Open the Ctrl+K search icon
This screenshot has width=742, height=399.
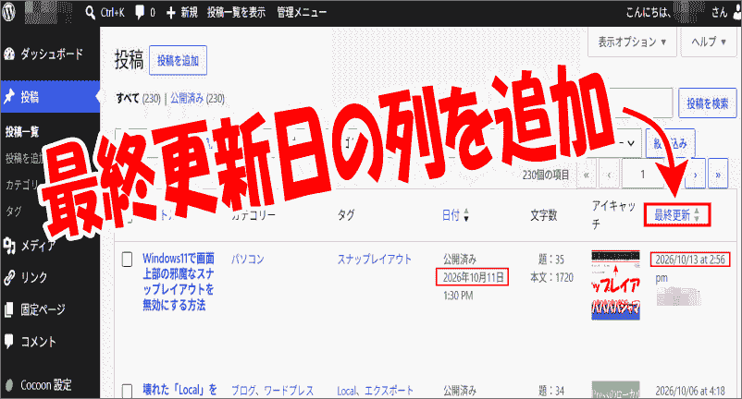pyautogui.click(x=91, y=13)
